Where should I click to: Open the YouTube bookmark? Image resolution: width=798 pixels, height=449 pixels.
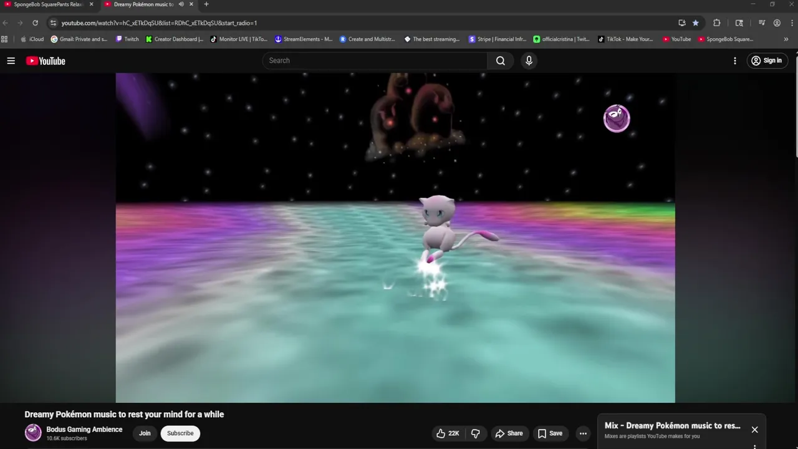point(677,39)
